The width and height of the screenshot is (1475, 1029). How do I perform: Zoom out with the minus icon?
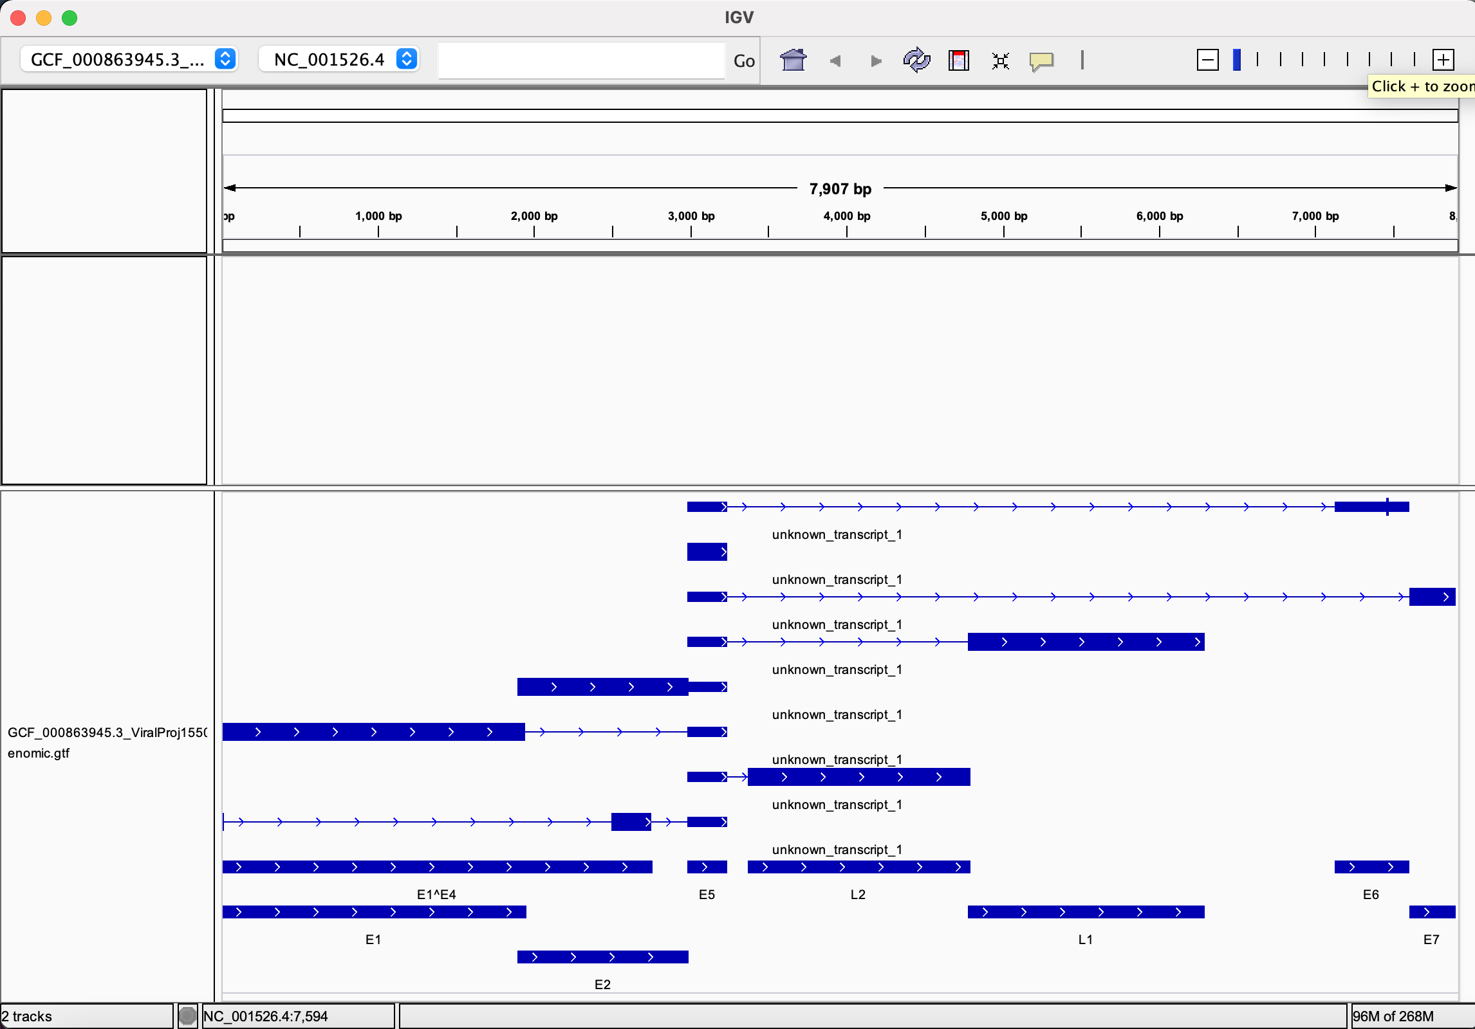1208,60
